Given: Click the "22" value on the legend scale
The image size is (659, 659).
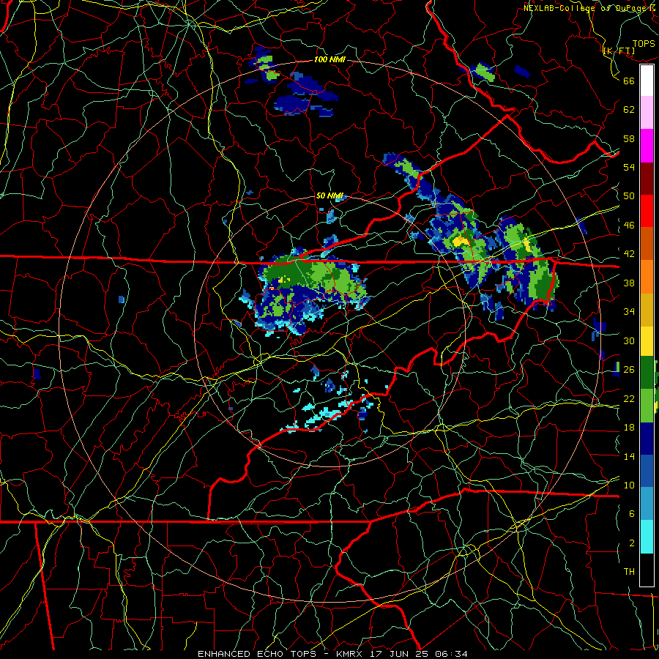Looking at the screenshot, I should [629, 398].
